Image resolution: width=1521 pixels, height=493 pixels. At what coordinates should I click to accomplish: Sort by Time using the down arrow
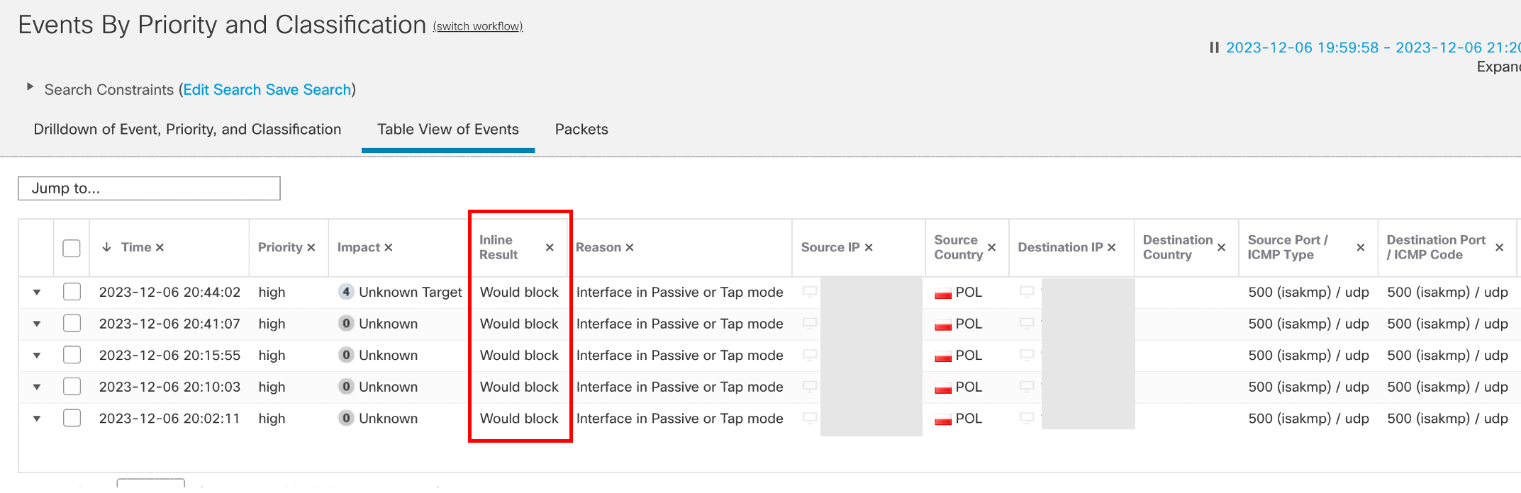106,247
